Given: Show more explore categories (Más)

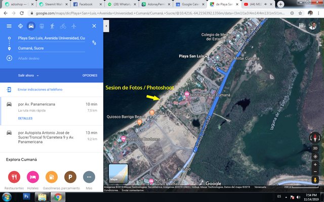Looking at the screenshot, I should pyautogui.click(x=89, y=177).
